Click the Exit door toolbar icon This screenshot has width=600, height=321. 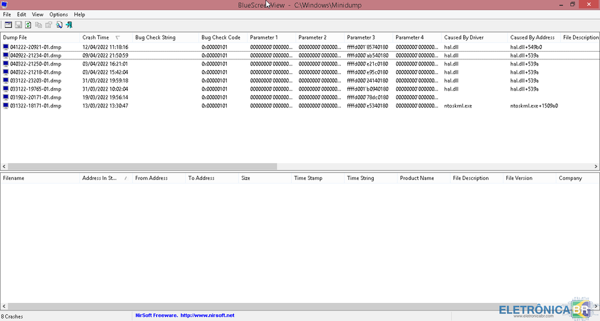69,25
